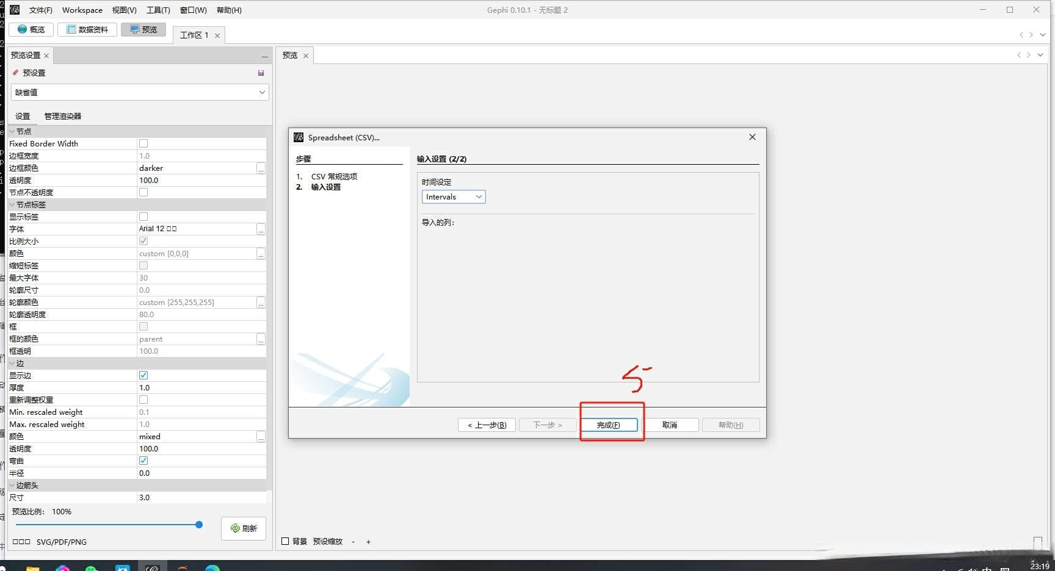
Task: Collapse the 节点标签 section
Action: [x=12, y=204]
